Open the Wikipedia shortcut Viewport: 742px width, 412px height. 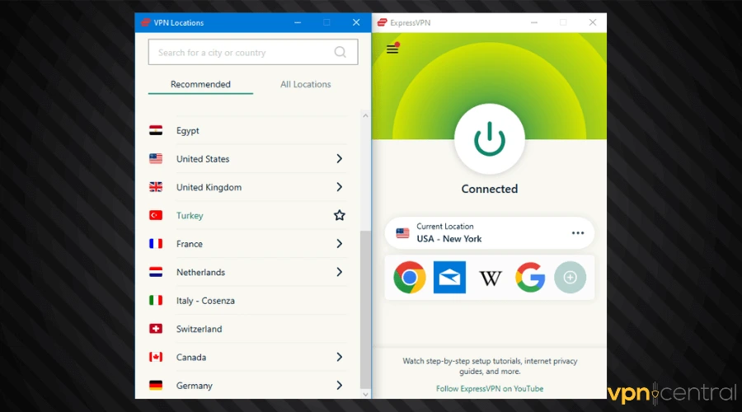click(491, 278)
